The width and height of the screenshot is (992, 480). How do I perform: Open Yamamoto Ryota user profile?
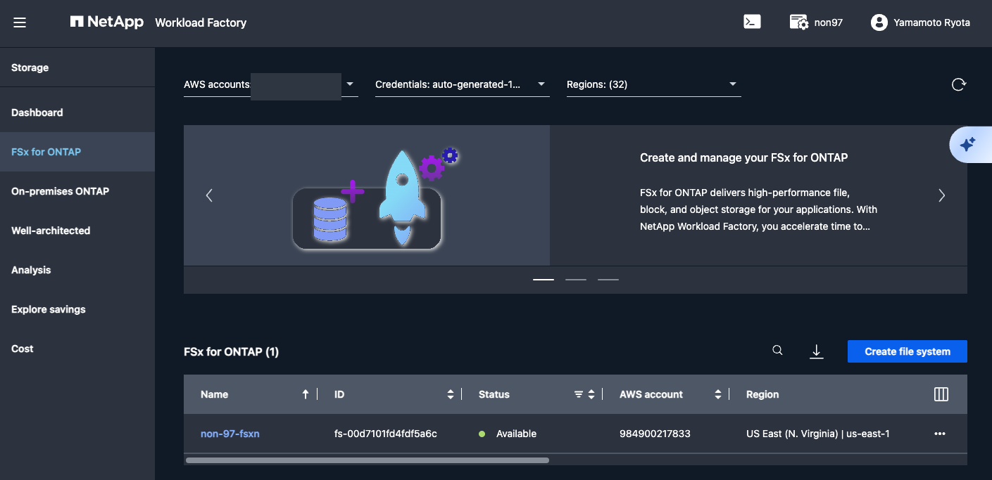pos(920,22)
